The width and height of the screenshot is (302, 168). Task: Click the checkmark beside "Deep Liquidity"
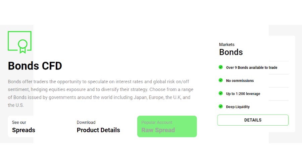tap(221, 107)
